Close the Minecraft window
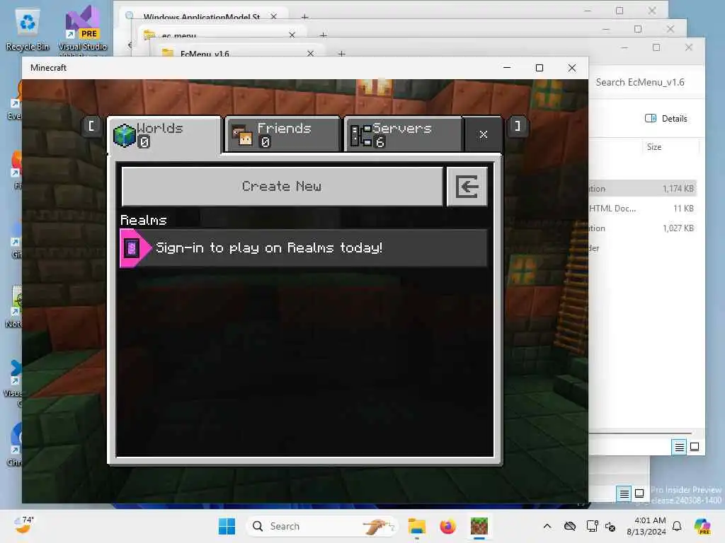Image resolution: width=725 pixels, height=543 pixels. [x=572, y=68]
